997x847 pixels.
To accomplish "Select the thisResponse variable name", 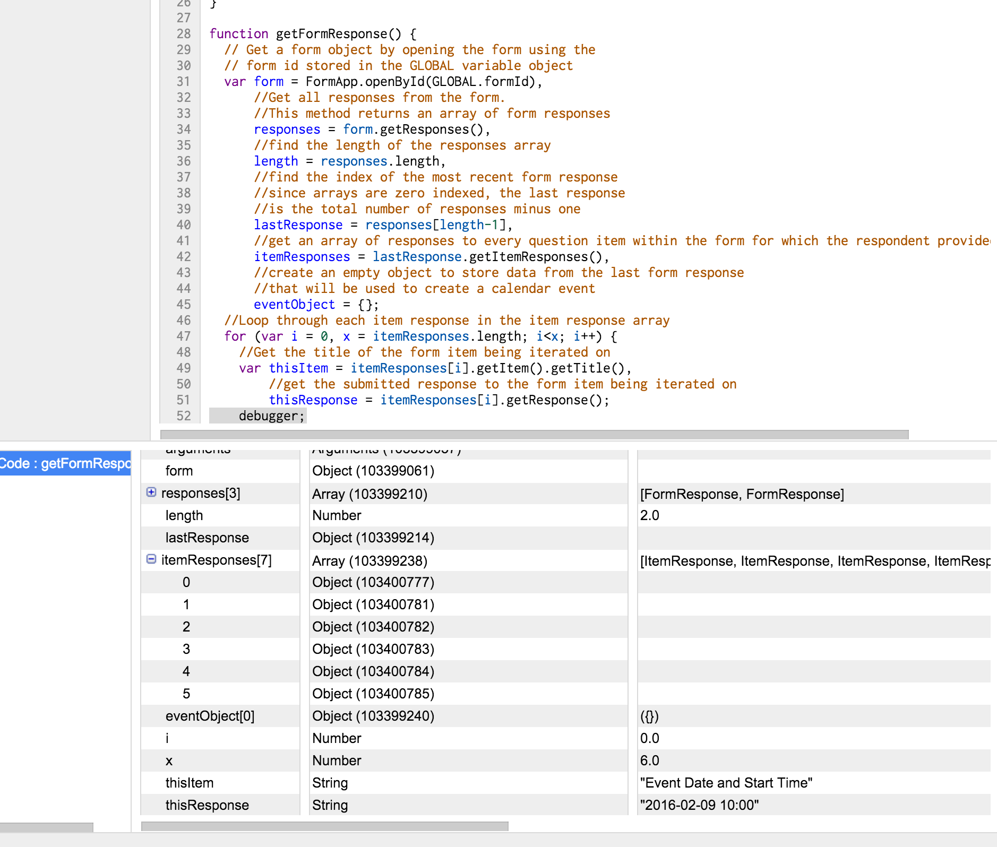I will pyautogui.click(x=207, y=805).
